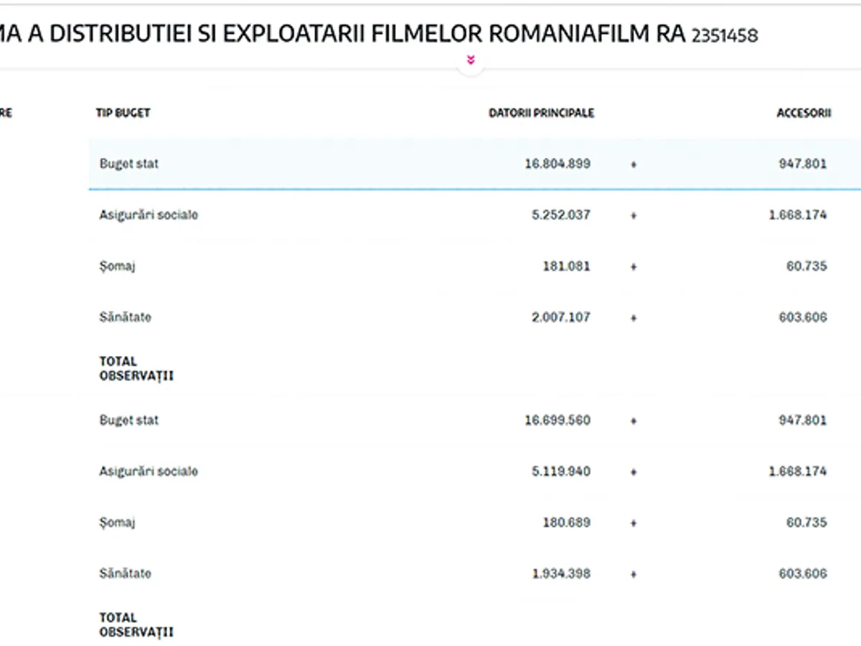Select the ACCESORII column header
Viewport: 861px width, 646px height.
(804, 113)
